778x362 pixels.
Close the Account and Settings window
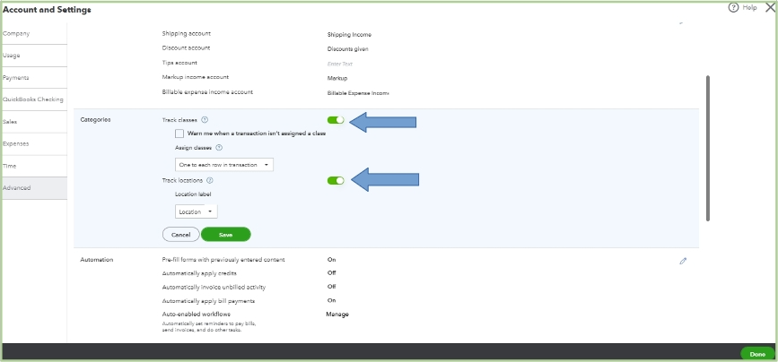(768, 7)
